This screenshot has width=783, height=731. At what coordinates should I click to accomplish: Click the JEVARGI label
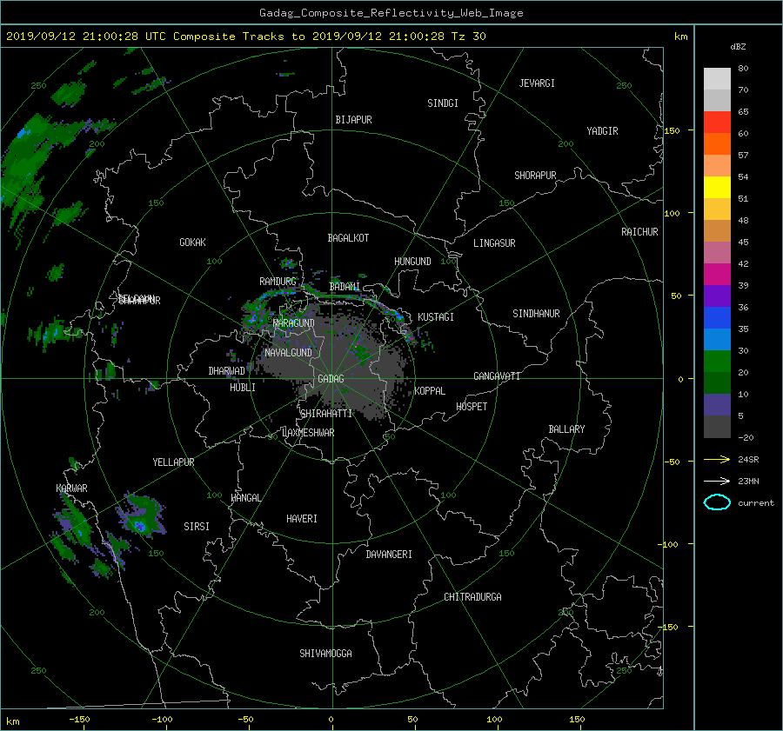click(x=537, y=83)
